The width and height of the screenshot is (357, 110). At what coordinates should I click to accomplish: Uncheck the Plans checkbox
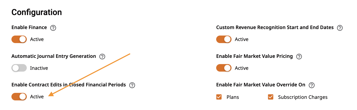pos(219,97)
